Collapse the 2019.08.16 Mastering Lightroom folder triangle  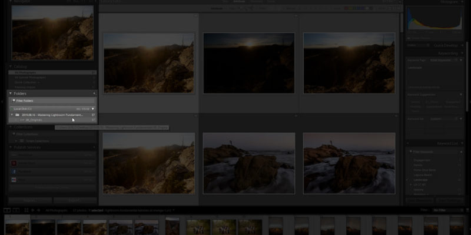click(12, 115)
